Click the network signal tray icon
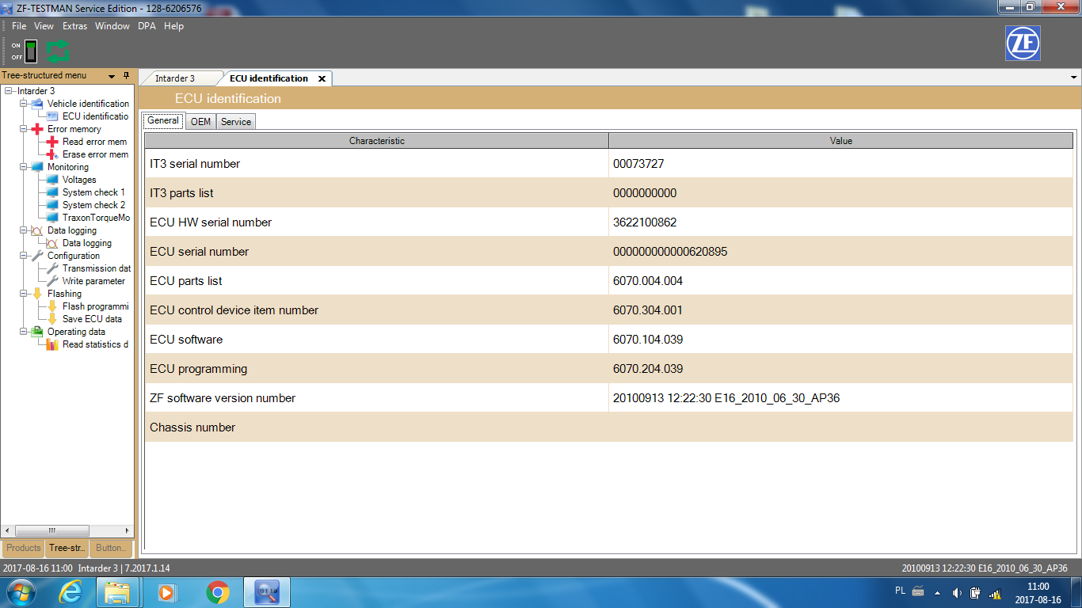 [x=995, y=592]
